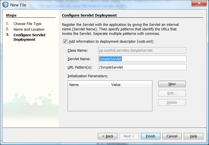Open Help for this wizard

click(193, 136)
